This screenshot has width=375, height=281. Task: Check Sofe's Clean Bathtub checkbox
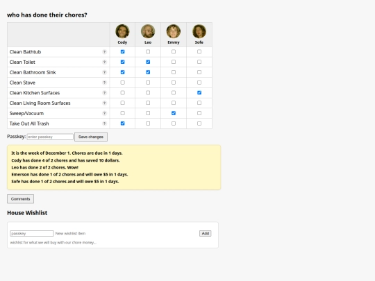(199, 51)
